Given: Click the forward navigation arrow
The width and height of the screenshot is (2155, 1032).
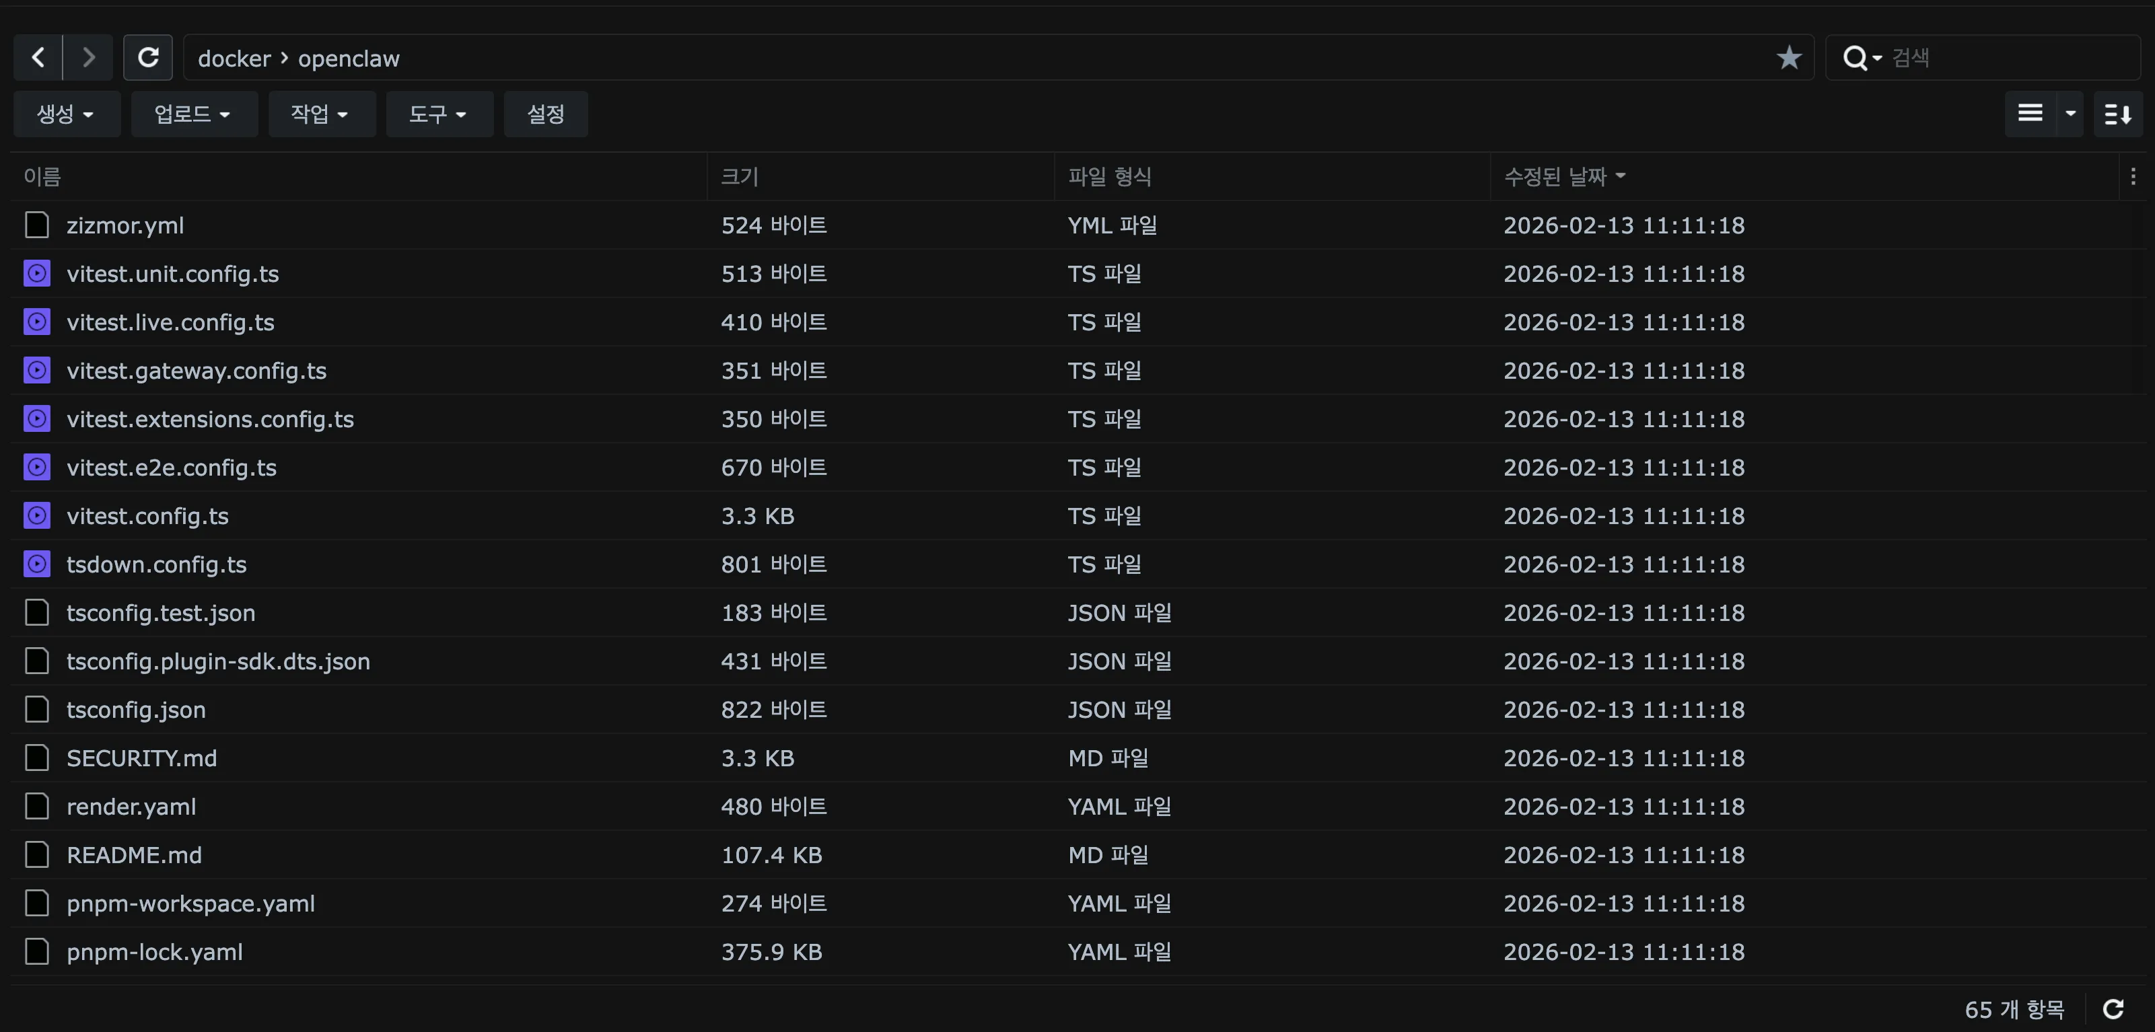Looking at the screenshot, I should [88, 57].
